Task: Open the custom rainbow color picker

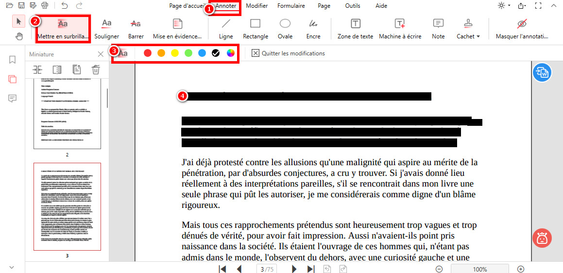Action: [x=231, y=53]
